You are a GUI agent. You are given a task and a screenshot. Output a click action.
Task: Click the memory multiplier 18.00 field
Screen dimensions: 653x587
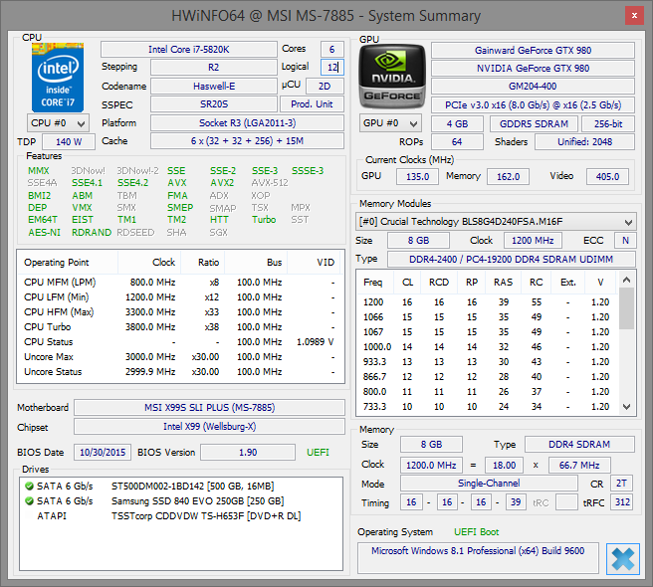coord(505,465)
